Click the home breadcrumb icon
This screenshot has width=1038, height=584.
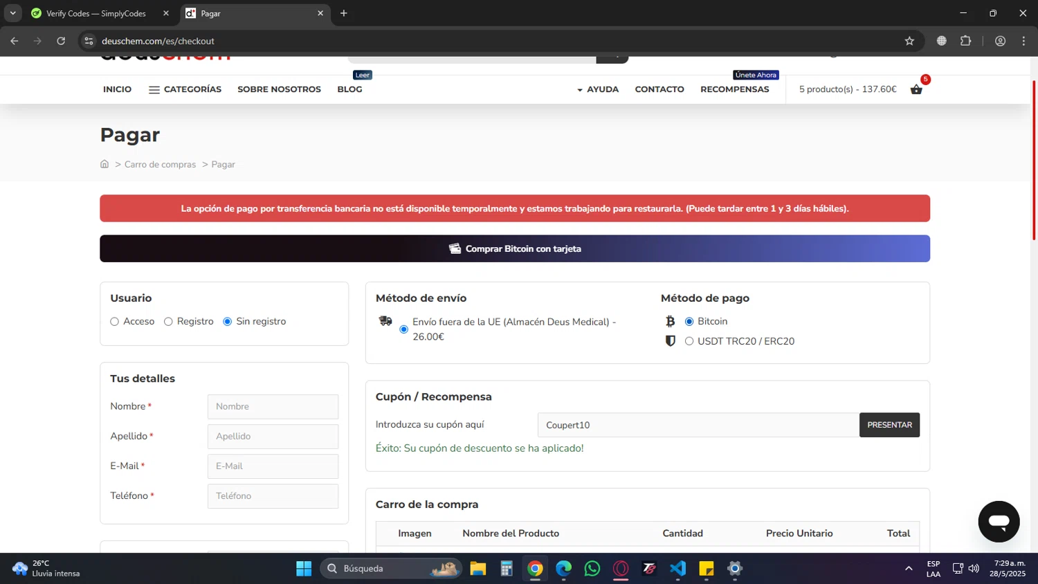(104, 164)
